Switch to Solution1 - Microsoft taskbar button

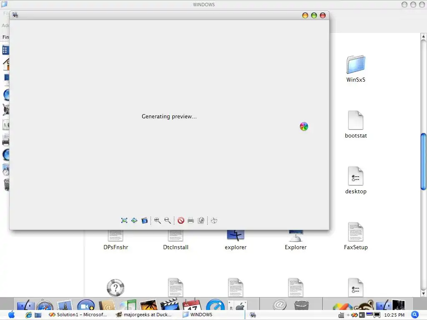coord(78,315)
